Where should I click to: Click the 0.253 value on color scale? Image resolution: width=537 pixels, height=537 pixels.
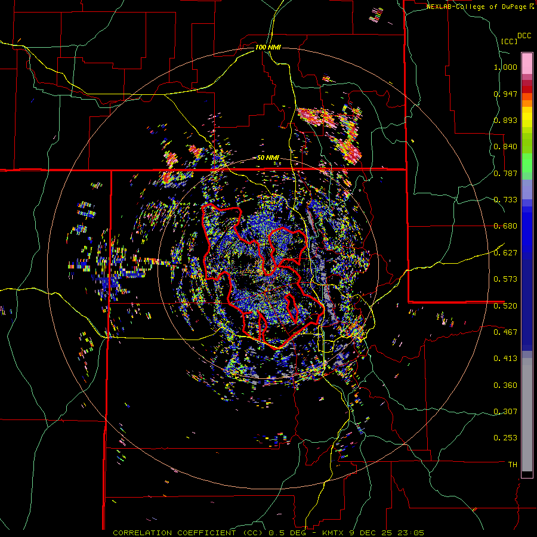(x=505, y=438)
